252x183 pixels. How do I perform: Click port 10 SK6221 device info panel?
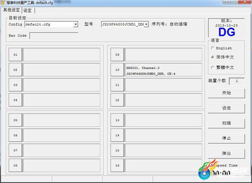pos(163,70)
